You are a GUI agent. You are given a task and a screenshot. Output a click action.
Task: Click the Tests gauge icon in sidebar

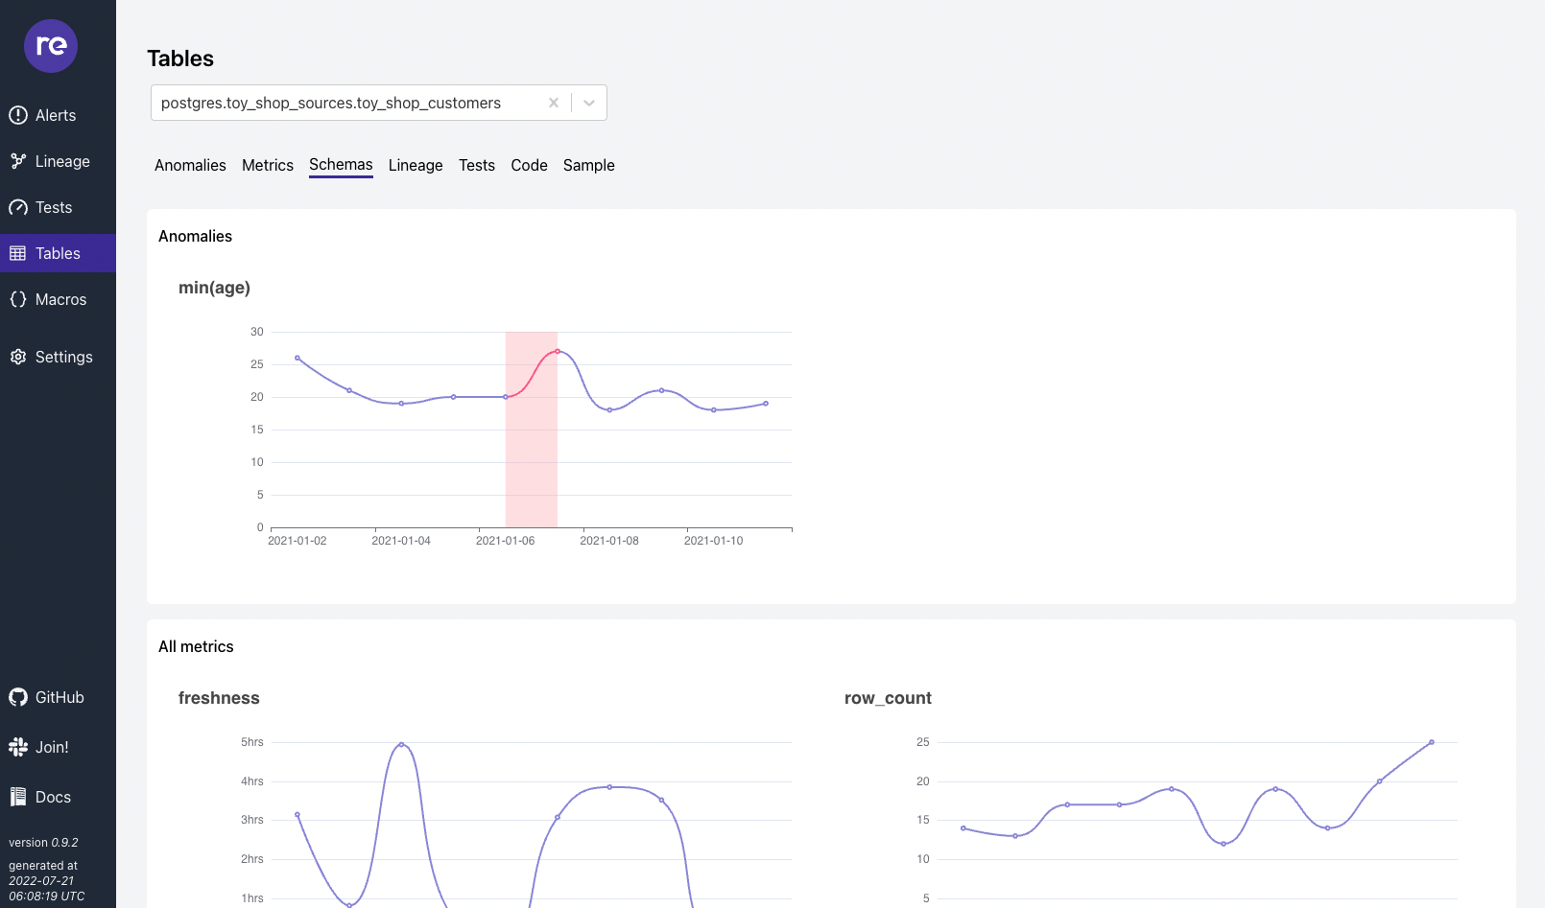[x=18, y=207]
